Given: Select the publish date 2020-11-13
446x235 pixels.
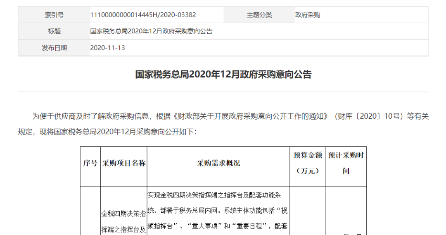Looking at the screenshot, I should (107, 48).
